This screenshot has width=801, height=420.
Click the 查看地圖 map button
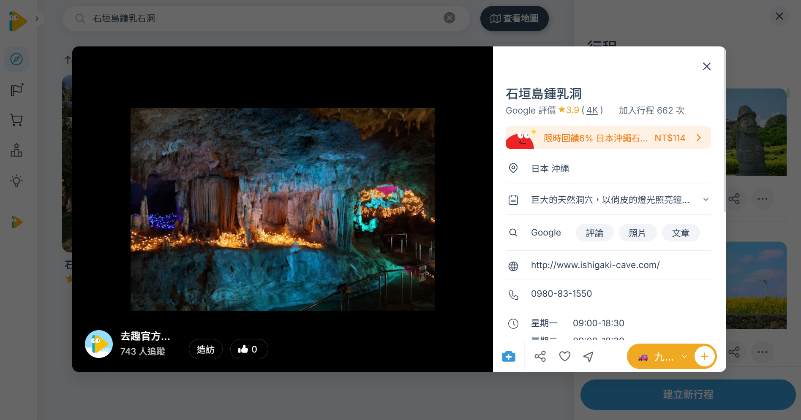[x=514, y=19]
